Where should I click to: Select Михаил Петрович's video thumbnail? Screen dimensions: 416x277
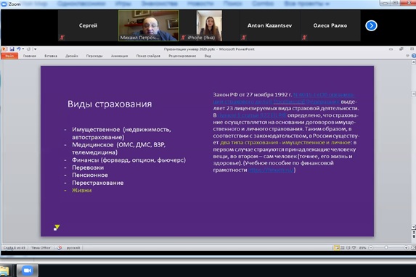point(149,25)
